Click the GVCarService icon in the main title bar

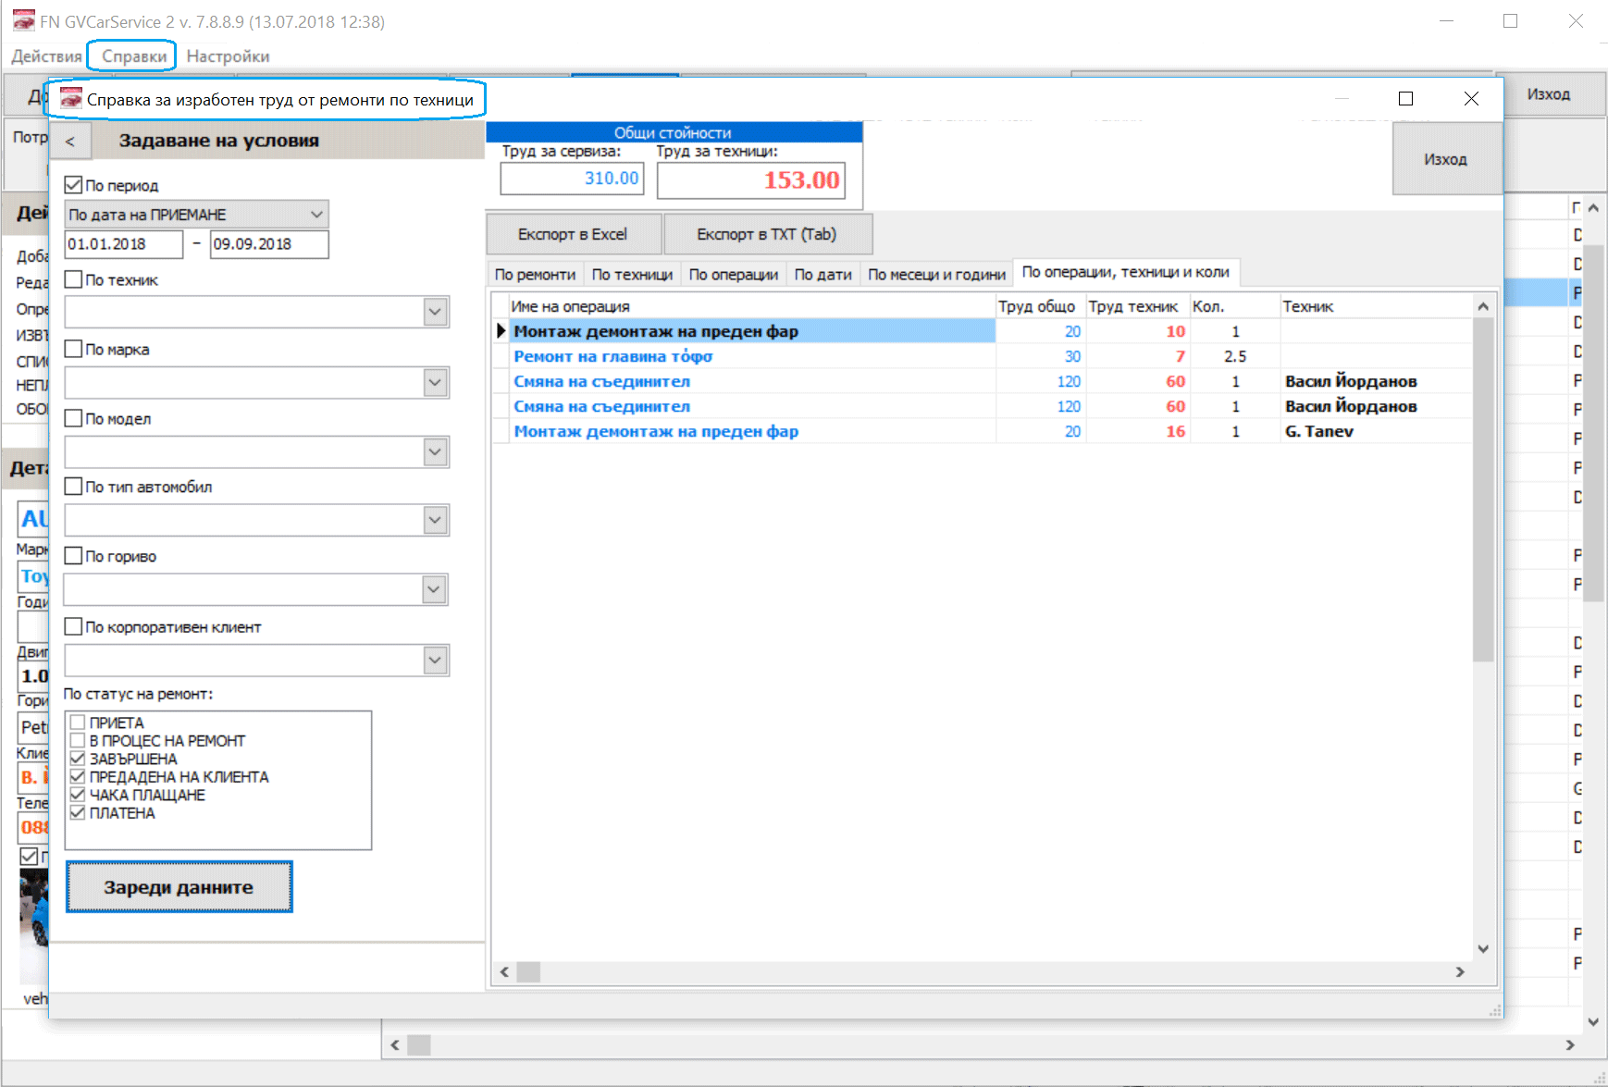click(23, 20)
